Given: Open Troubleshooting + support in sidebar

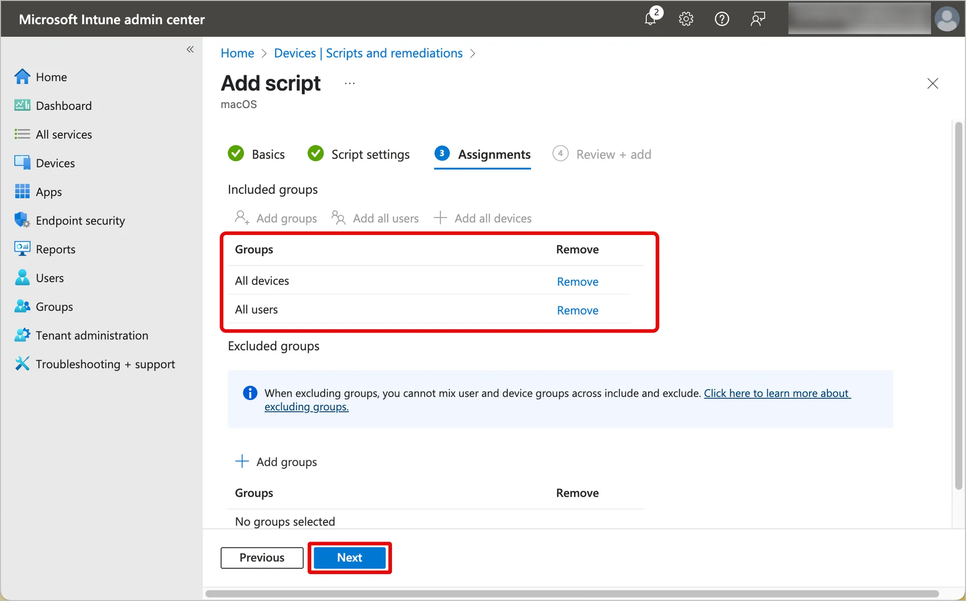Looking at the screenshot, I should tap(105, 364).
